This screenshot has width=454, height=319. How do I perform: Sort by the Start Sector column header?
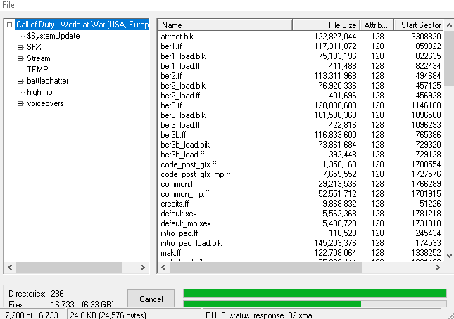click(419, 25)
